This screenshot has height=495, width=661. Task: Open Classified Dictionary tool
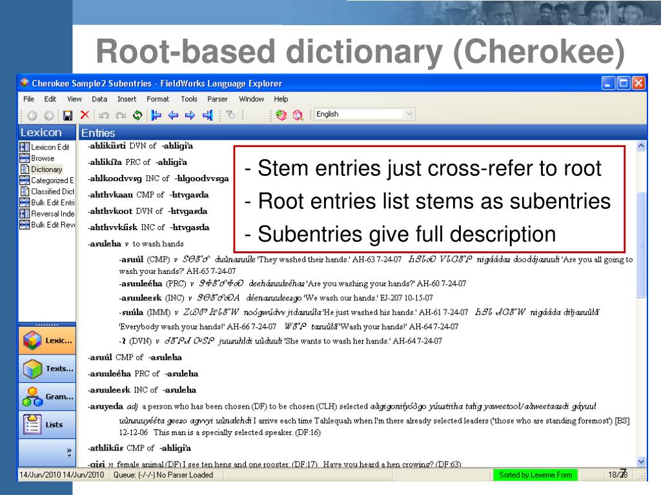point(46,191)
